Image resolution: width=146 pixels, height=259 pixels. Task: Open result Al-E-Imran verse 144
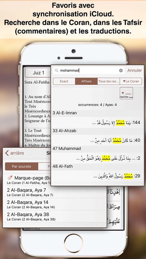[98, 122]
